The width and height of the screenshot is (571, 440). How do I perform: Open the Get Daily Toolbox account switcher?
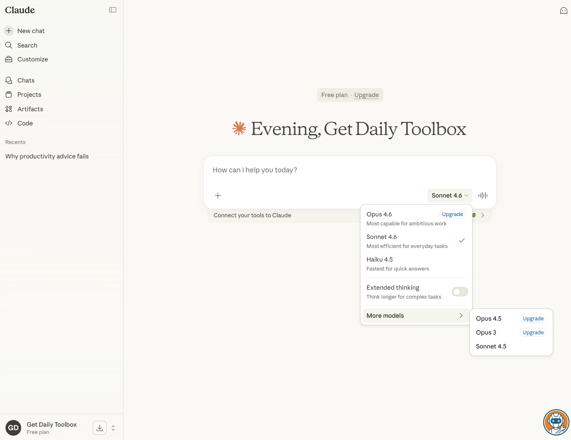[x=113, y=428]
